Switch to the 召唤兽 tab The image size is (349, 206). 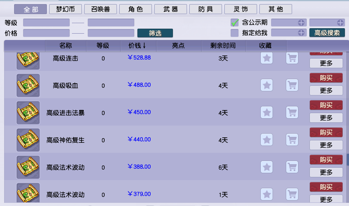pos(101,9)
